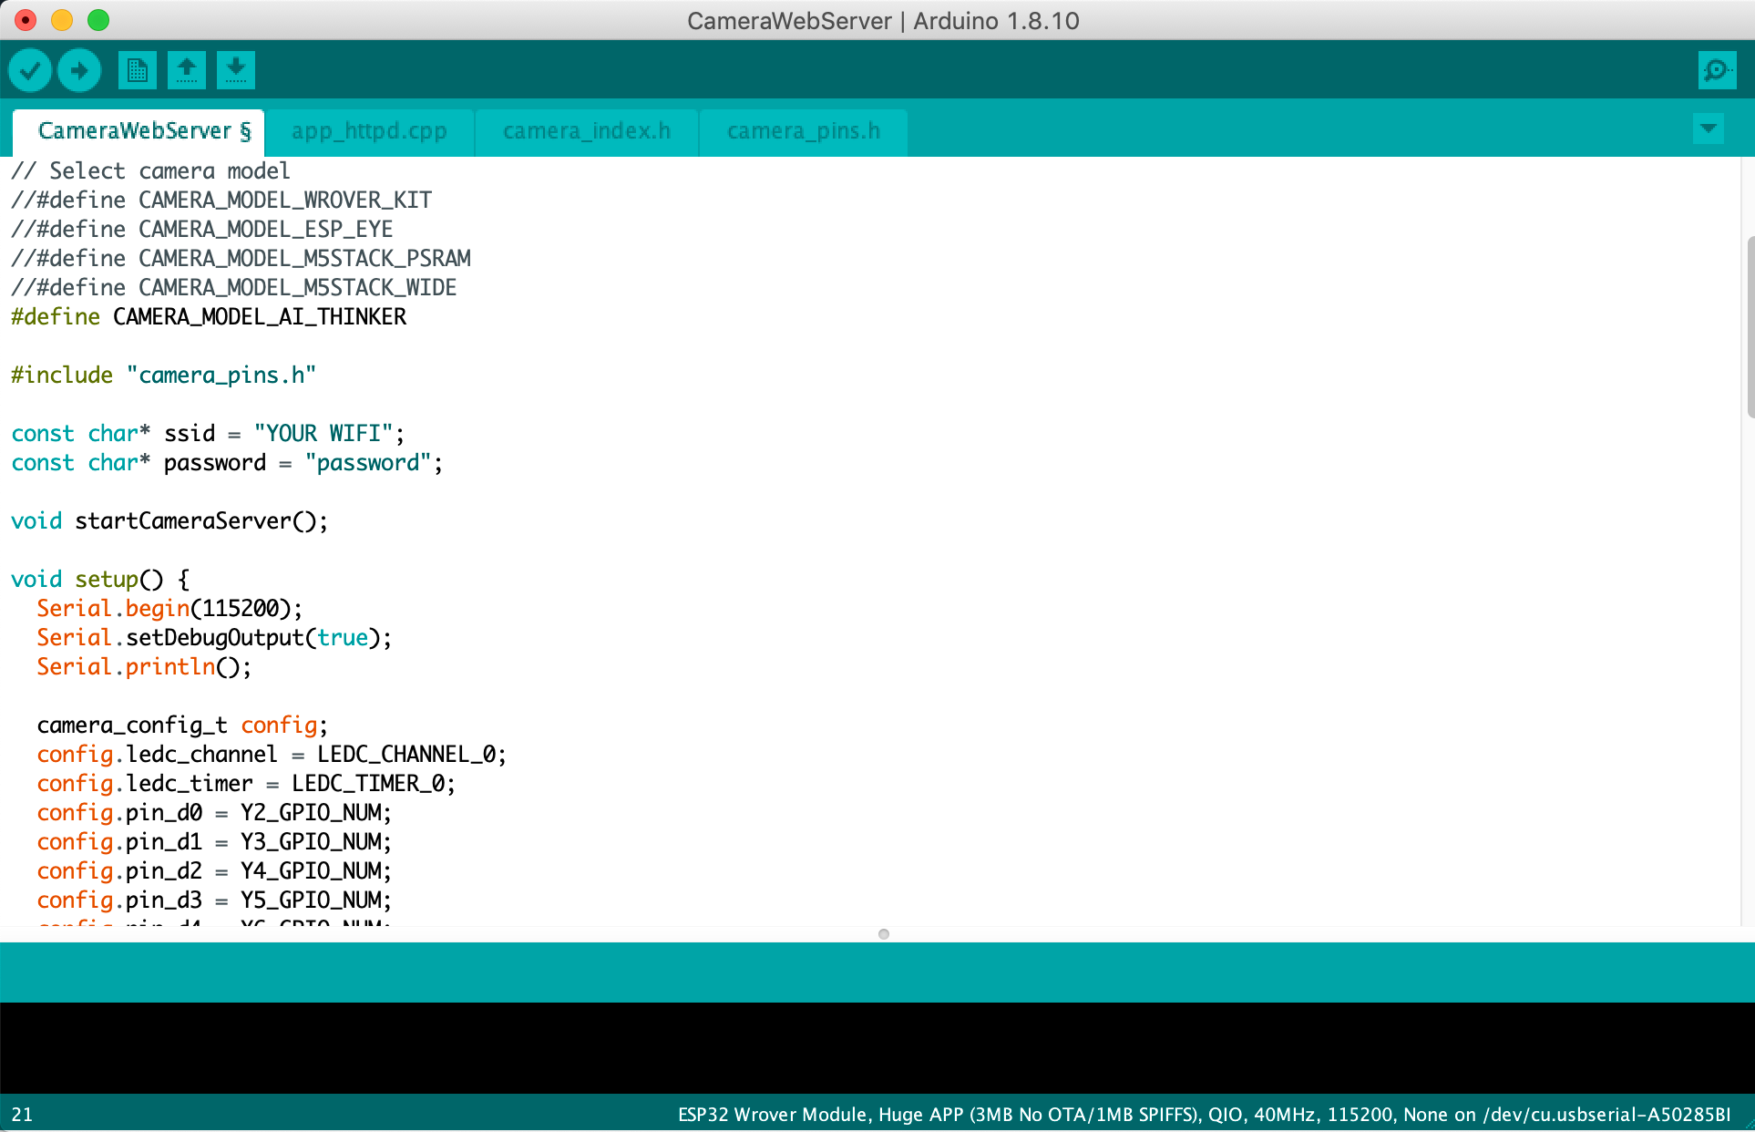Switch to the camera_index.h tab
This screenshot has width=1755, height=1132.
coord(586,131)
